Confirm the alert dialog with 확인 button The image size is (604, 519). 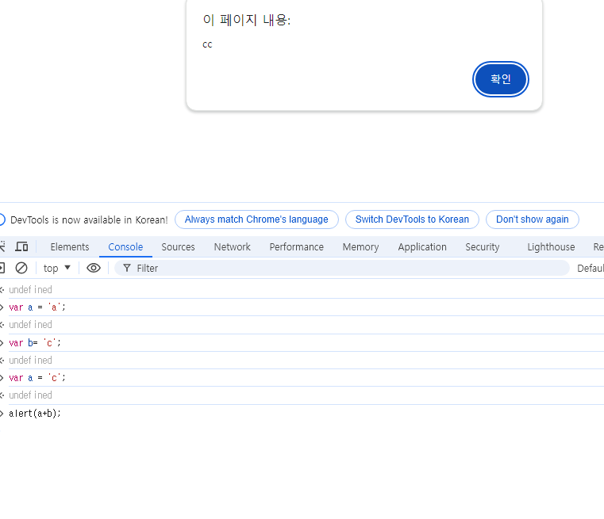(x=500, y=79)
